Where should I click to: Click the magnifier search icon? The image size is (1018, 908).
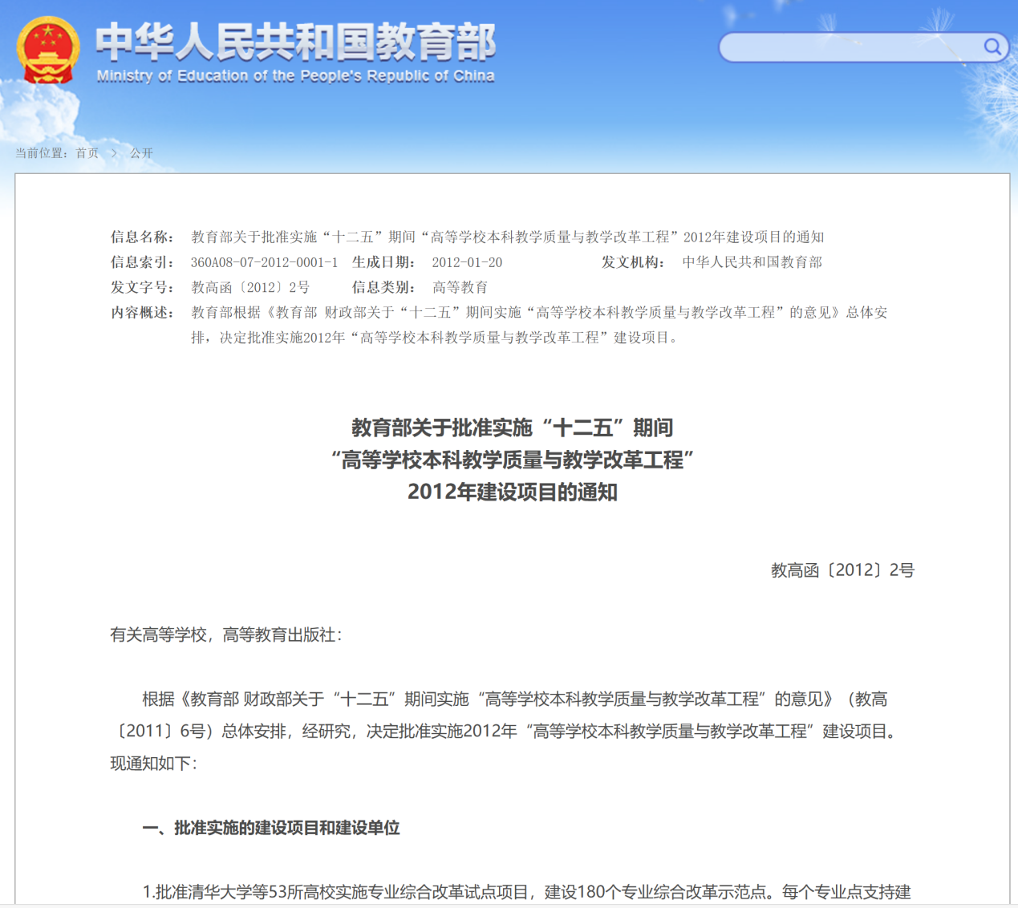pyautogui.click(x=992, y=47)
